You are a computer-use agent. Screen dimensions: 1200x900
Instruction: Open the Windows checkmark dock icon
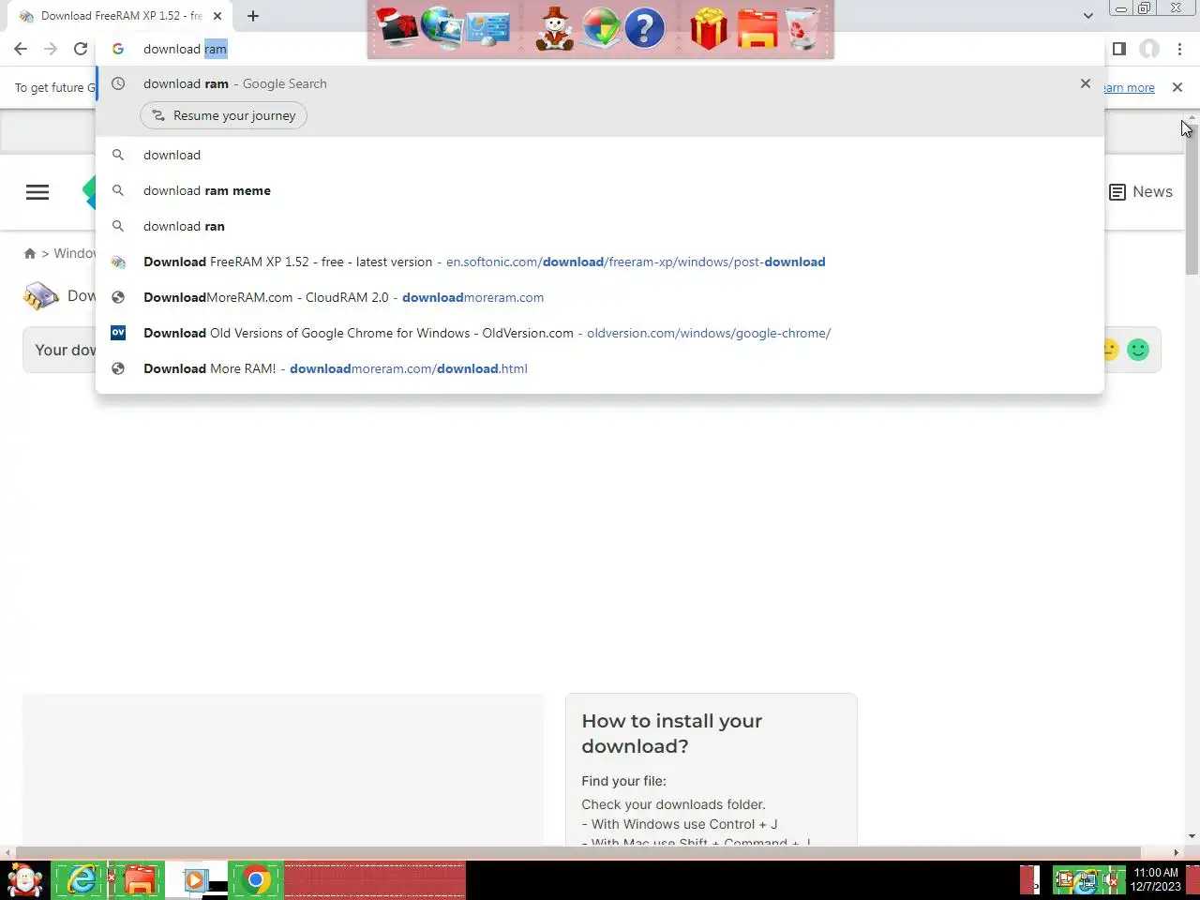click(600, 28)
